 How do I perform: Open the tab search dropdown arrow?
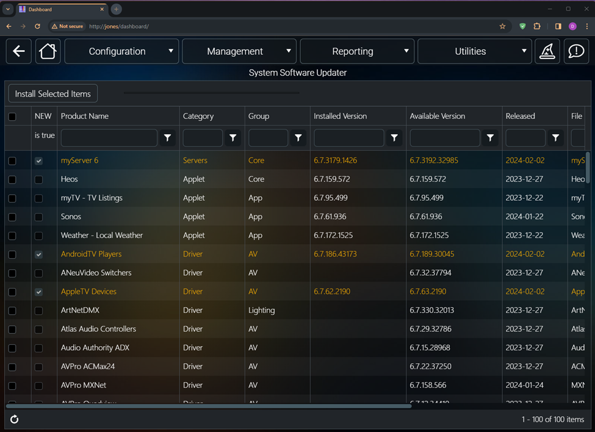pyautogui.click(x=7, y=9)
